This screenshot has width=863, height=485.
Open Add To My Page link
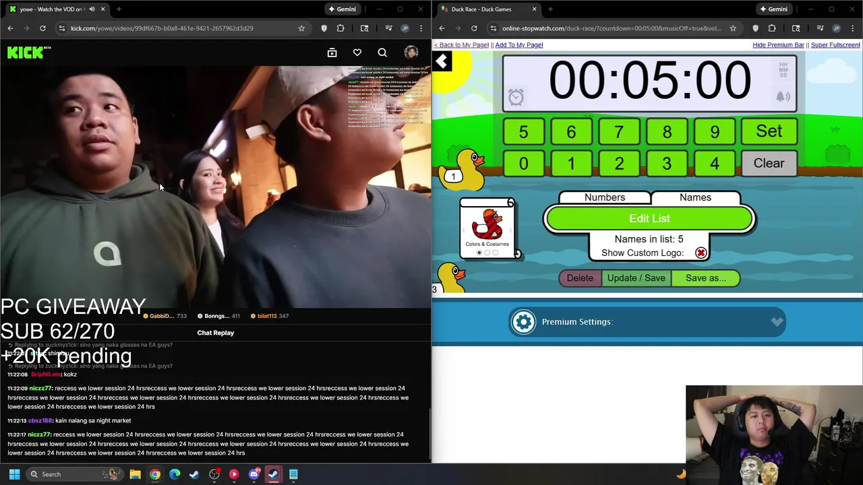click(x=519, y=45)
